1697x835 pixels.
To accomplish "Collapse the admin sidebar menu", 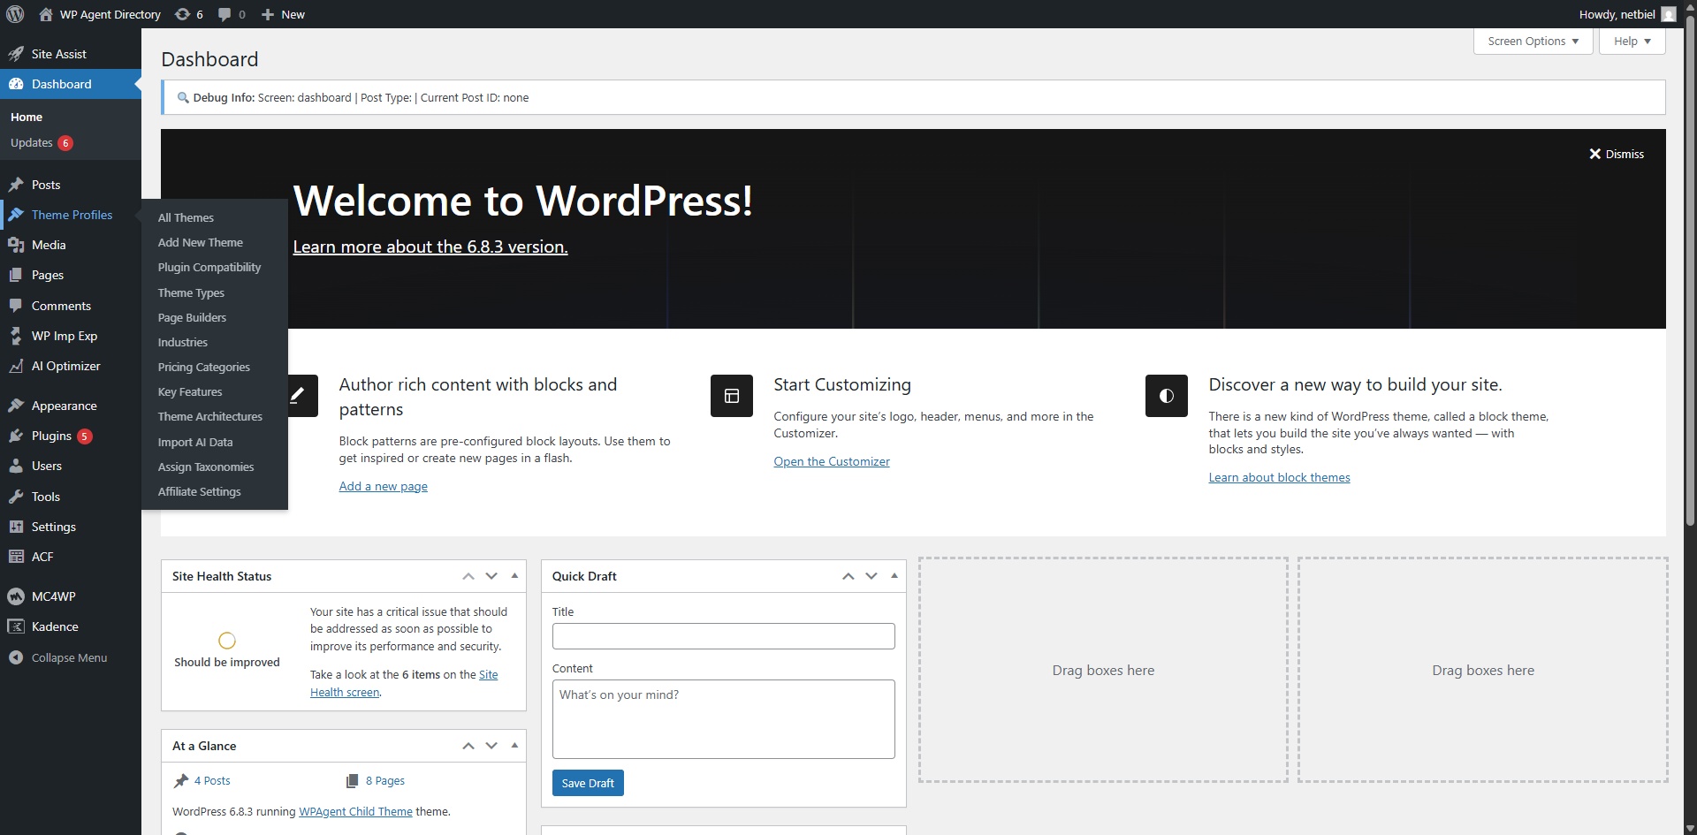I will point(58,657).
